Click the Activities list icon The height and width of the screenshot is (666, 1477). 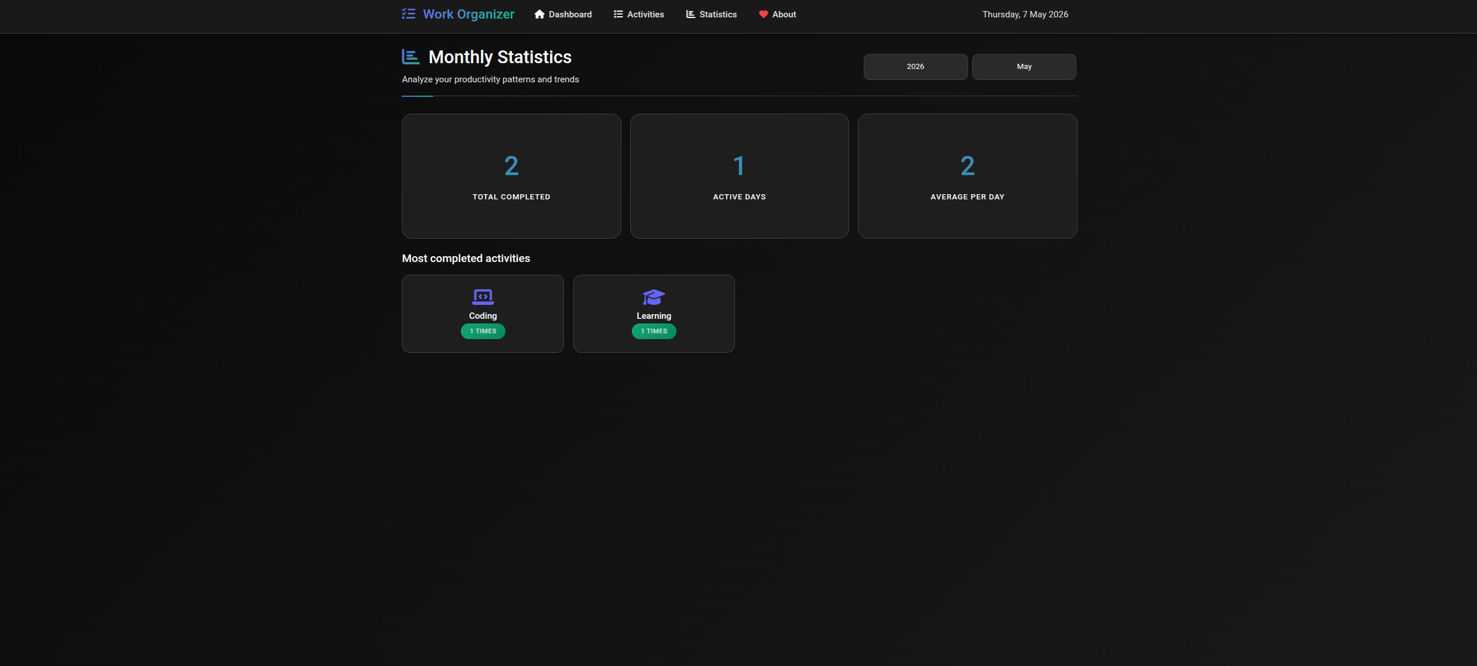[618, 14]
